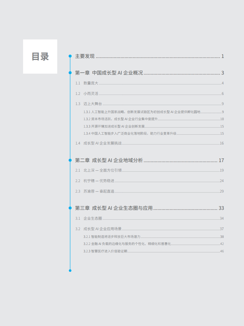Open subsection 1.3.1 人工智能上升国家战略

[142, 112]
